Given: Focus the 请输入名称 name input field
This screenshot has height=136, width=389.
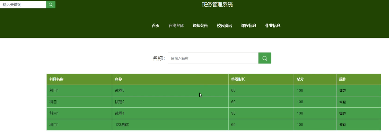Looking at the screenshot, I should click(x=213, y=58).
